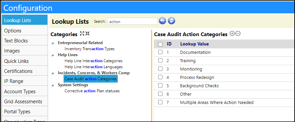The height and width of the screenshot is (122, 295).
Task: Add a lookup value with the plus icon
Action: click(x=232, y=34)
